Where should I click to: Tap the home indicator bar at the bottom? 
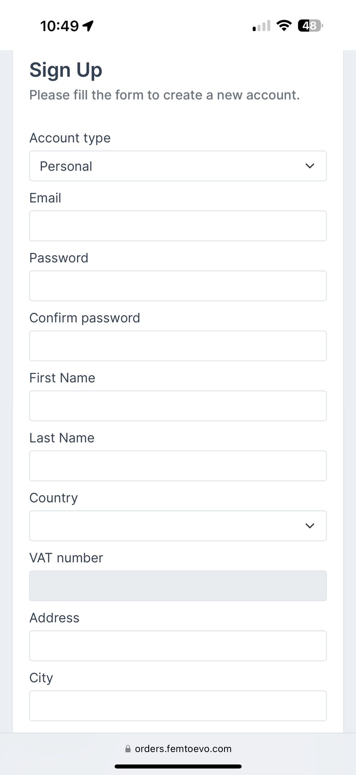click(x=178, y=766)
